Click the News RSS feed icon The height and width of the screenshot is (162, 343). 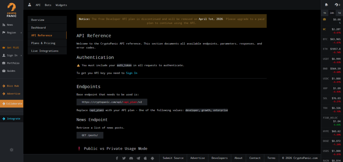tap(4, 25)
